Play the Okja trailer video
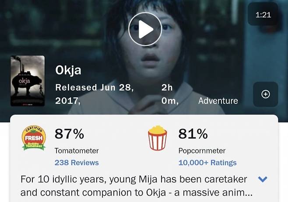Image resolution: width=288 pixels, height=202 pixels. pos(145,29)
